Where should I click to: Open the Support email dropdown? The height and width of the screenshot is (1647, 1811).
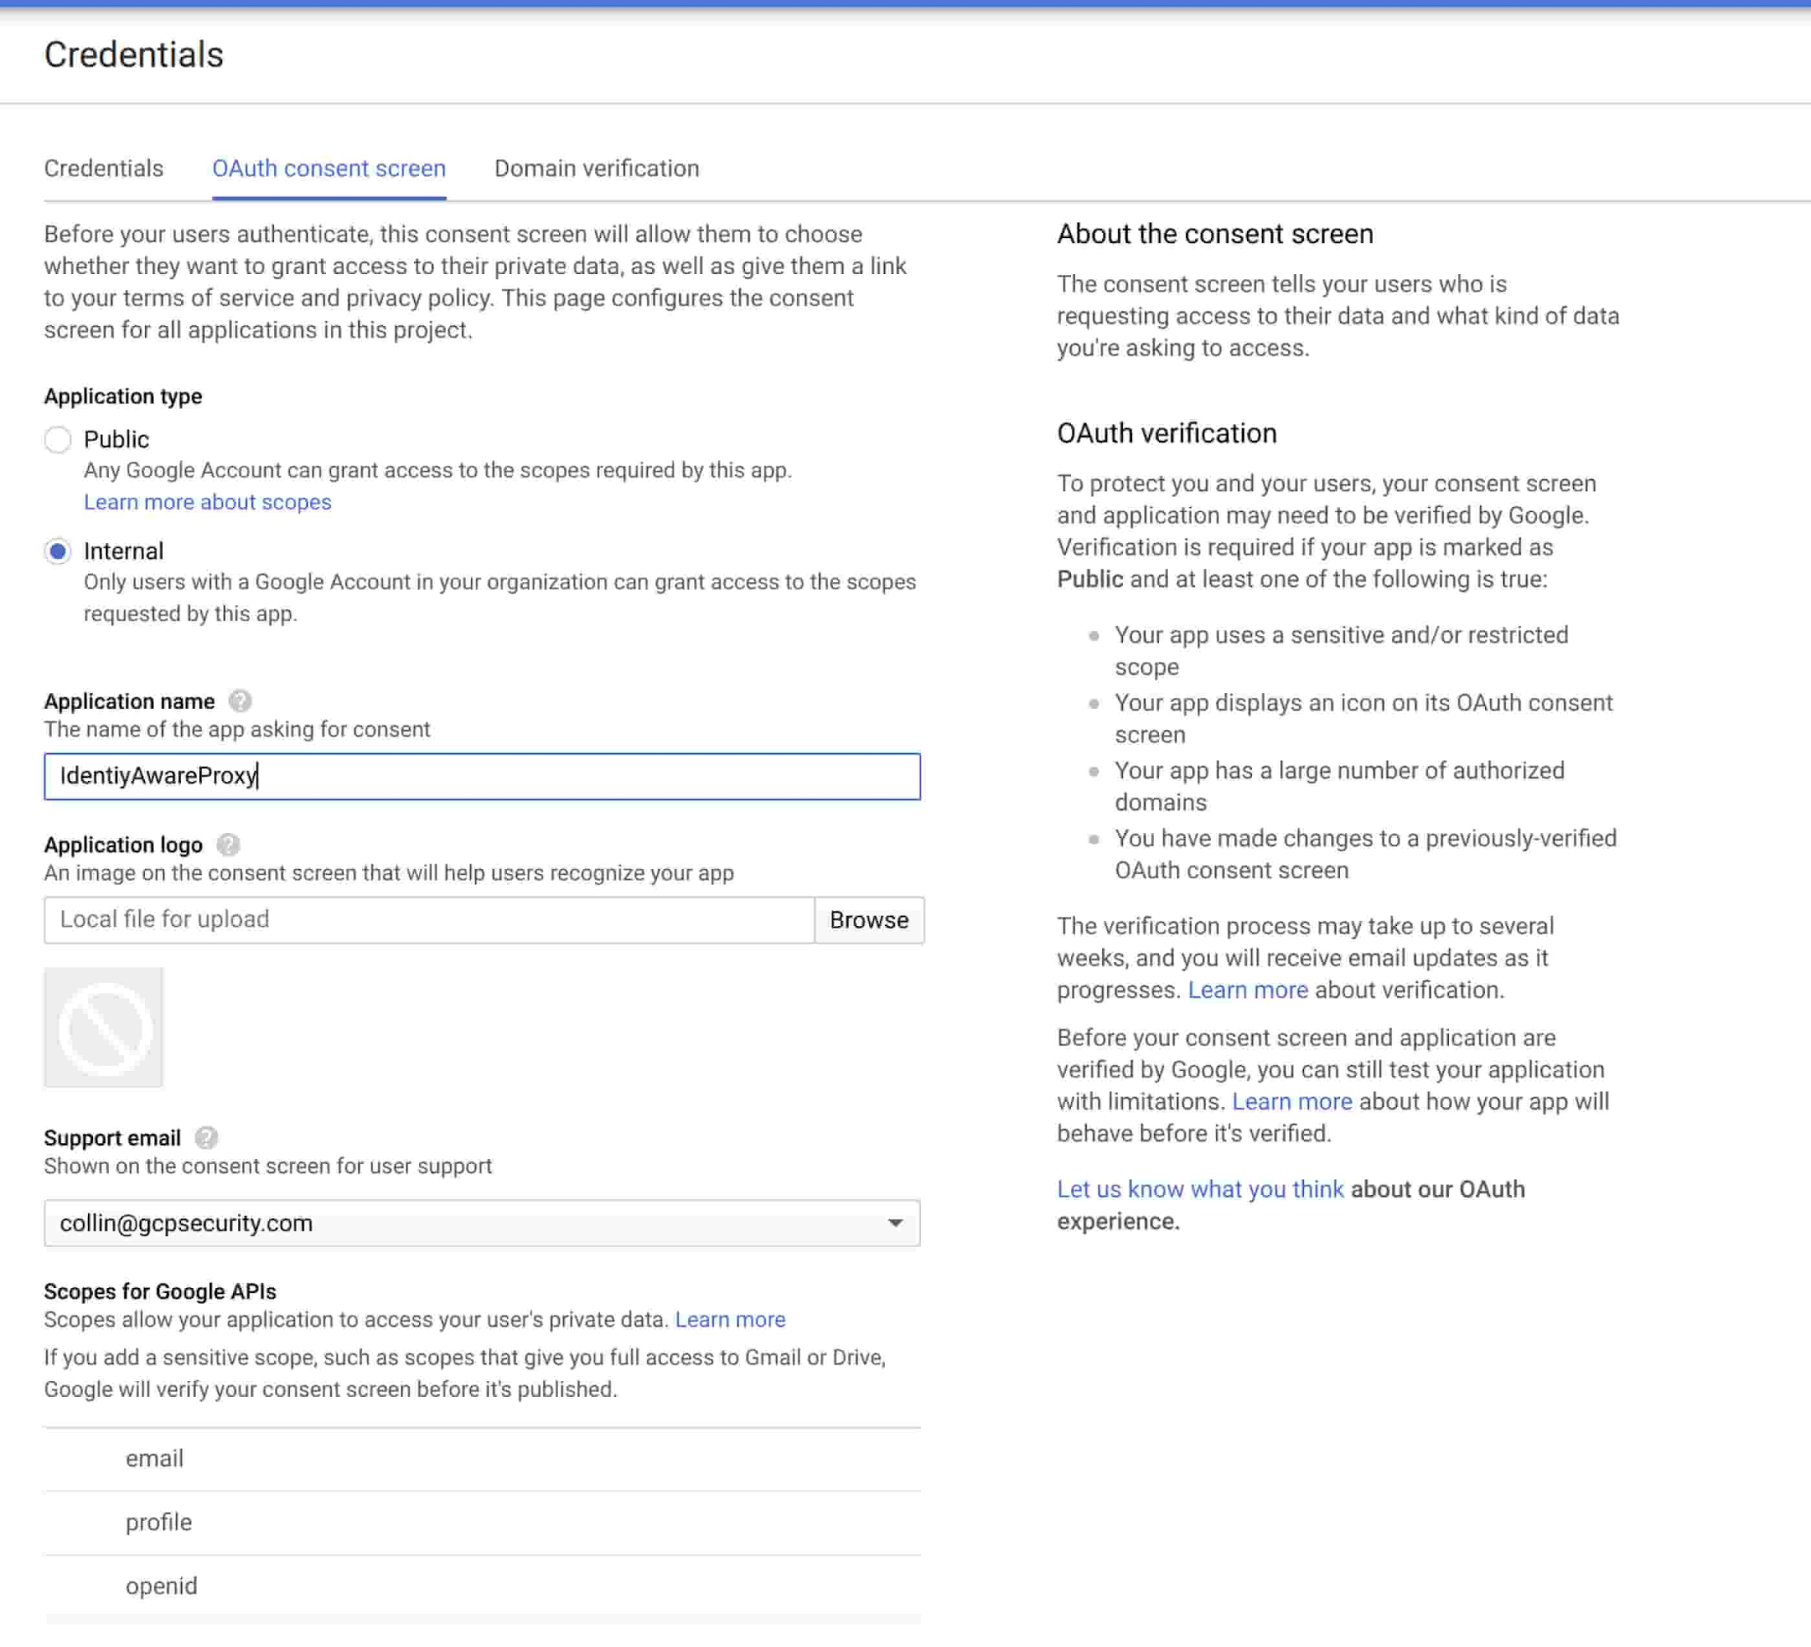pyautogui.click(x=892, y=1222)
